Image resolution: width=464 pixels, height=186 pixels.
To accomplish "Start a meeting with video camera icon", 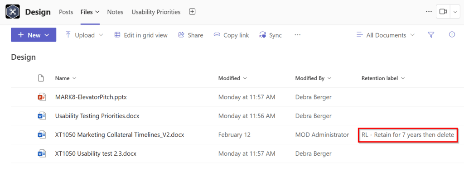I will pyautogui.click(x=443, y=12).
